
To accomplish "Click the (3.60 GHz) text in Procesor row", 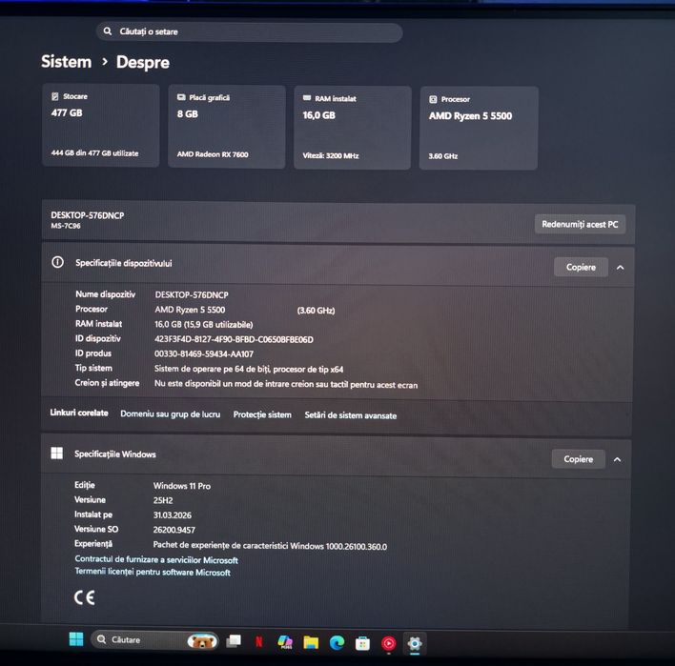I will pos(316,311).
